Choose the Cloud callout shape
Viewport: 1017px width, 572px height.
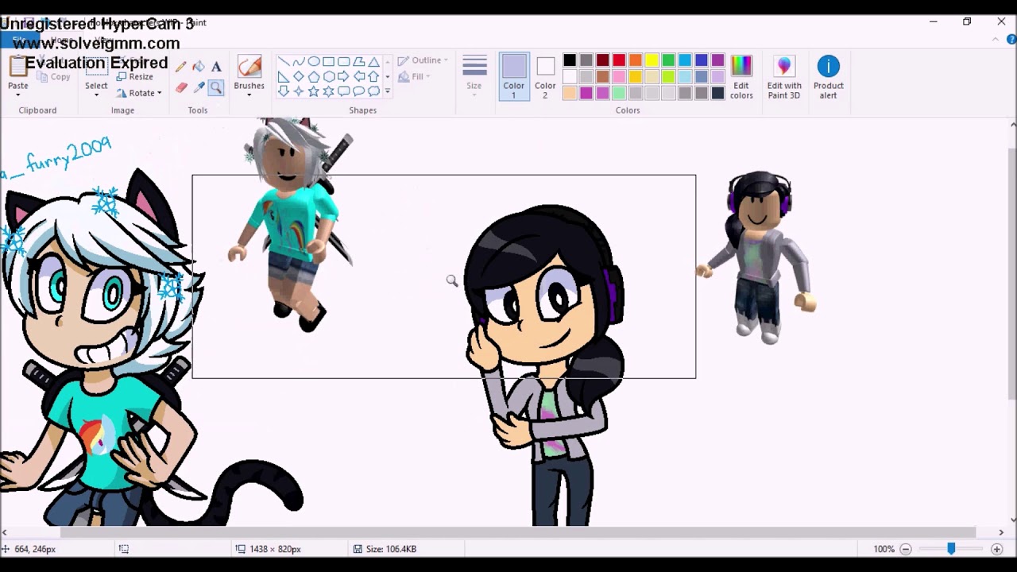pos(373,91)
